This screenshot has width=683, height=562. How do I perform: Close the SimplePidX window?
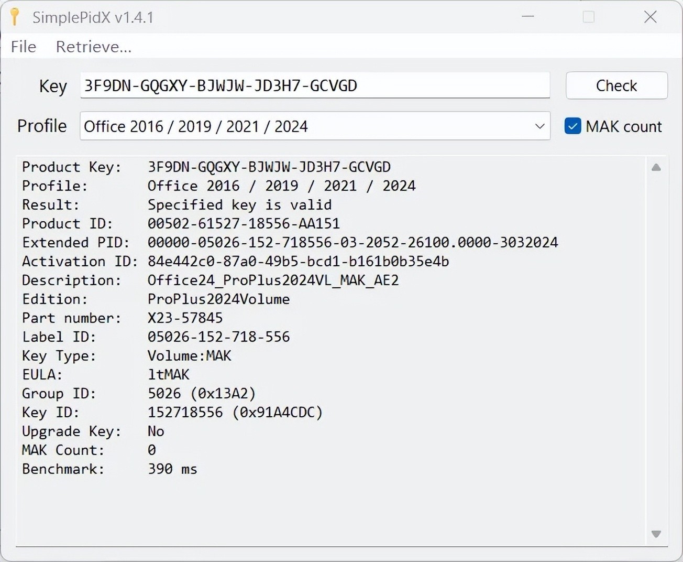pos(650,17)
